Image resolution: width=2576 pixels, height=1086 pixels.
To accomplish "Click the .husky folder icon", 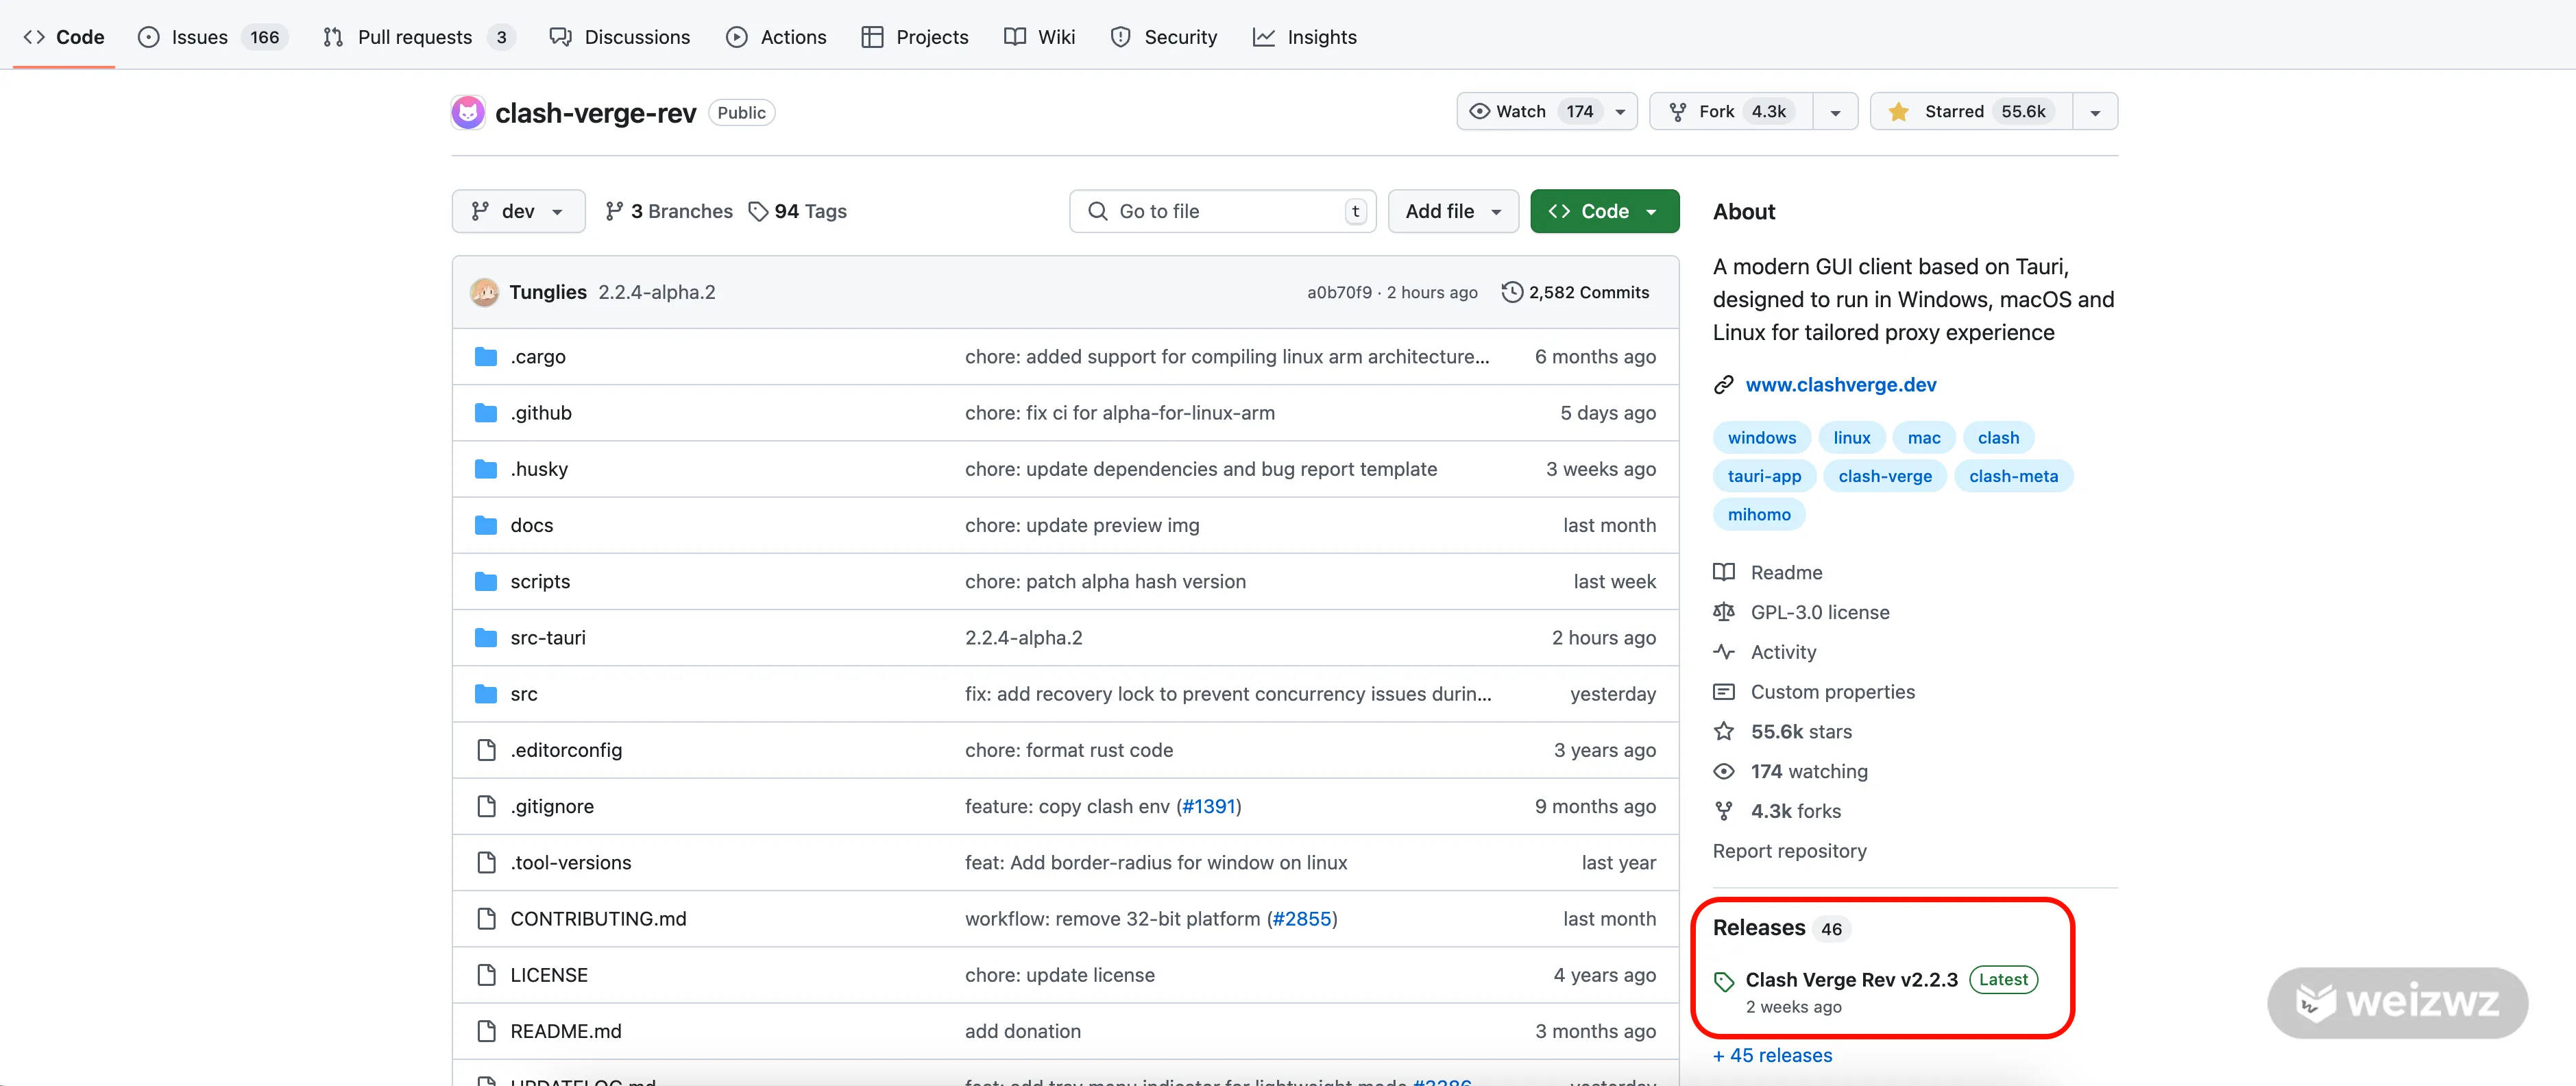I will tap(486, 469).
